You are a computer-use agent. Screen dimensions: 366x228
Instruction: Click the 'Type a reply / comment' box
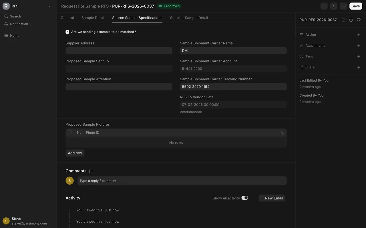tap(182, 181)
